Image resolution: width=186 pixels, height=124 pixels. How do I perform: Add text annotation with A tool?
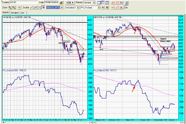coord(121,7)
